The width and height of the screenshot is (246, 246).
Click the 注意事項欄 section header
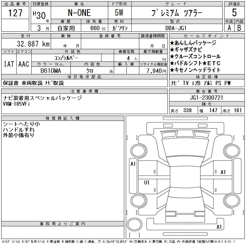84,91
